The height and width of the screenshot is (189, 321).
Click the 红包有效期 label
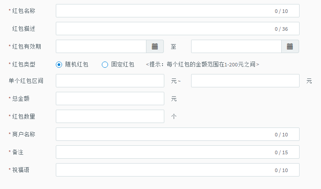pyautogui.click(x=26, y=47)
